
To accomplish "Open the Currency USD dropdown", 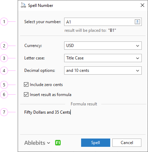I will pyautogui.click(x=103, y=46).
